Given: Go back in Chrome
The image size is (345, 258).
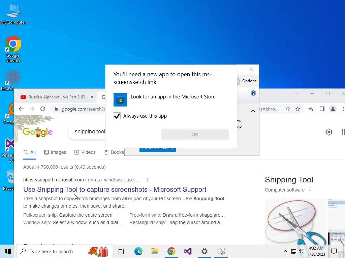Looking at the screenshot, I should [x=21, y=109].
